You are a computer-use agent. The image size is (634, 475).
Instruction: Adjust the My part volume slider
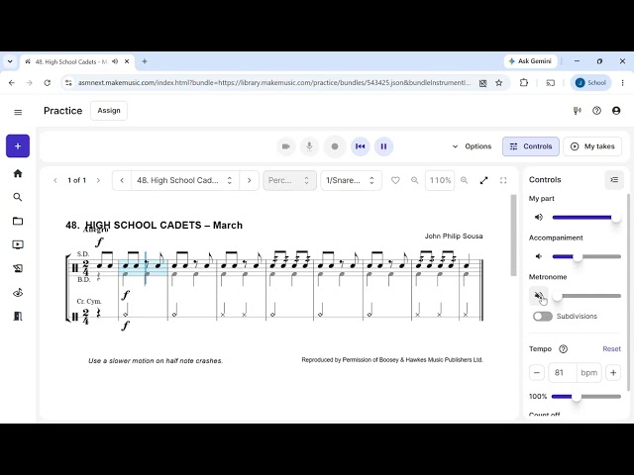point(586,218)
